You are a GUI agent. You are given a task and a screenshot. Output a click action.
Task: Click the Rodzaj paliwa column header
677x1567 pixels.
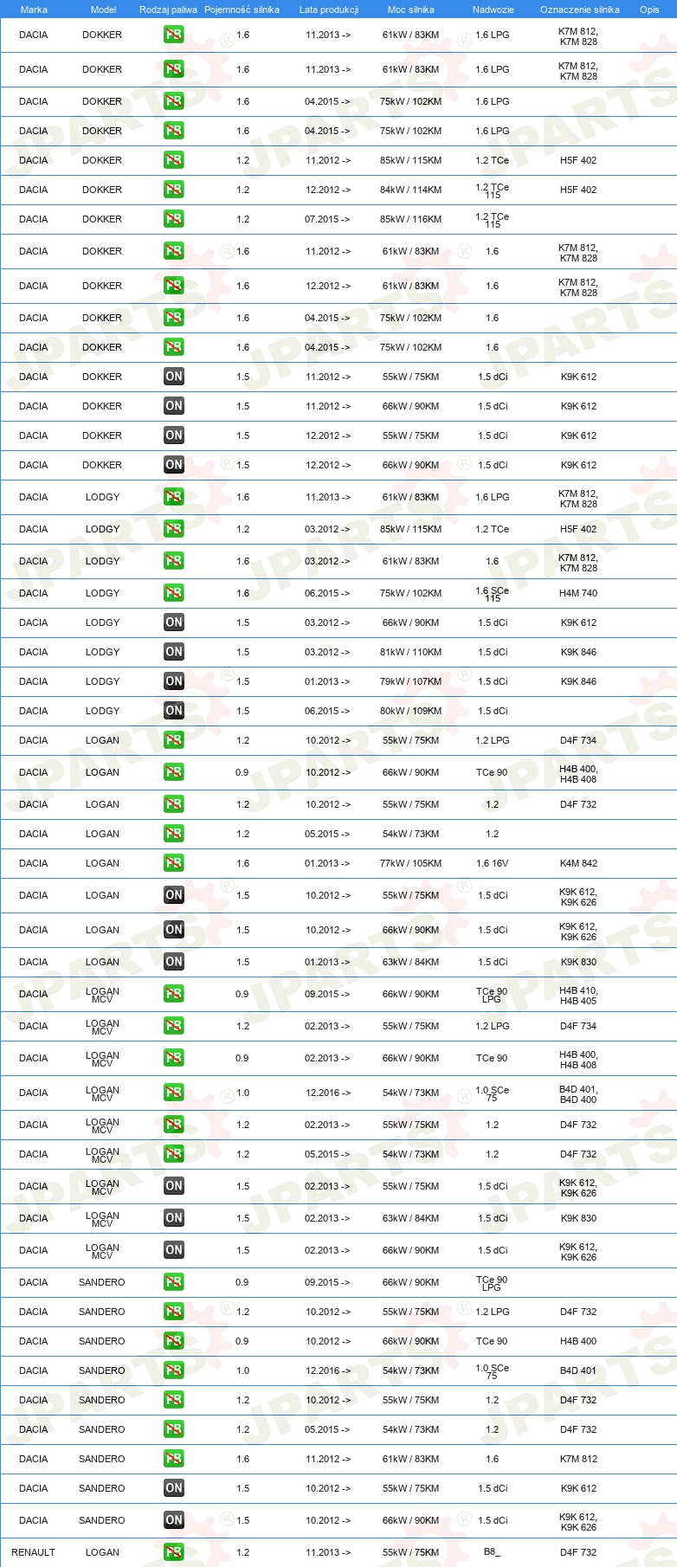[168, 10]
